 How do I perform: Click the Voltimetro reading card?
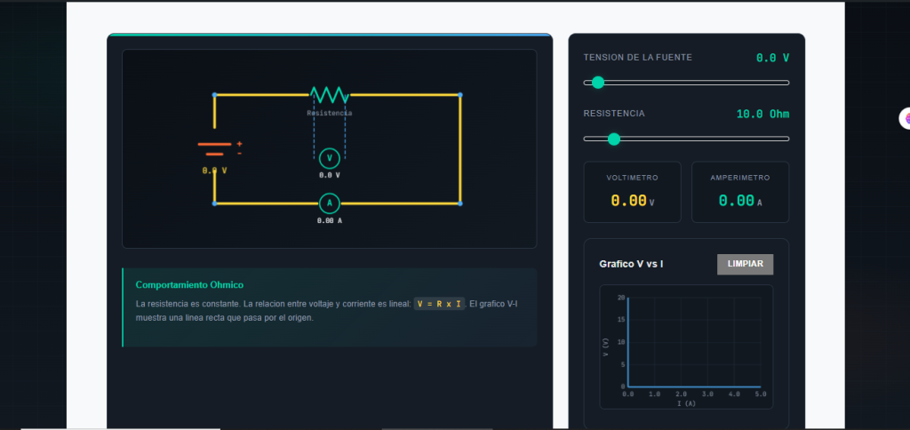632,192
